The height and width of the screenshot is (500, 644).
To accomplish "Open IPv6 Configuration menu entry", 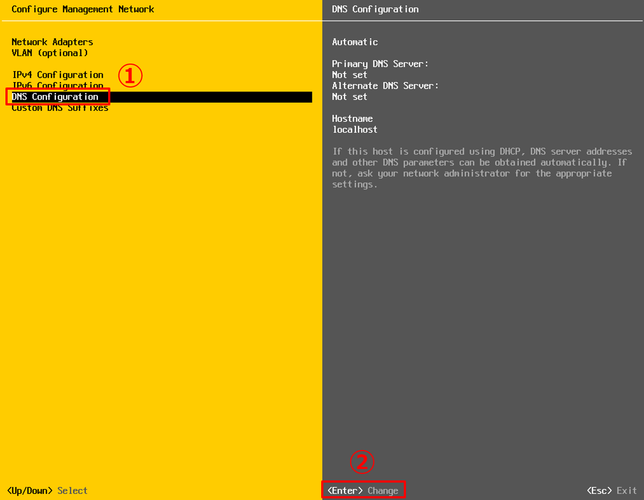I will 58,85.
